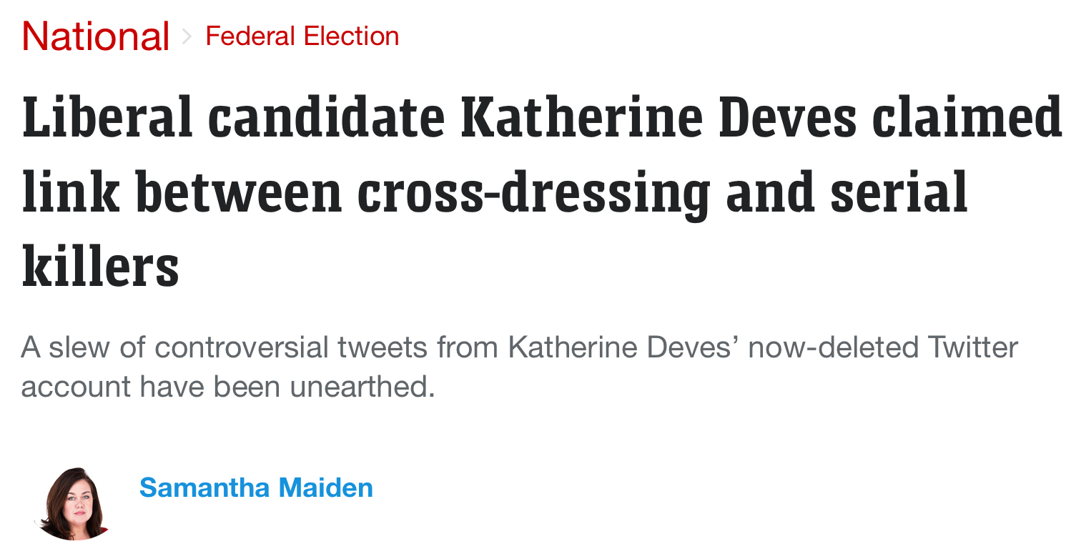This screenshot has height=554, width=1076.
Task: Click "now-deleted" in the subheading
Action: [833, 347]
